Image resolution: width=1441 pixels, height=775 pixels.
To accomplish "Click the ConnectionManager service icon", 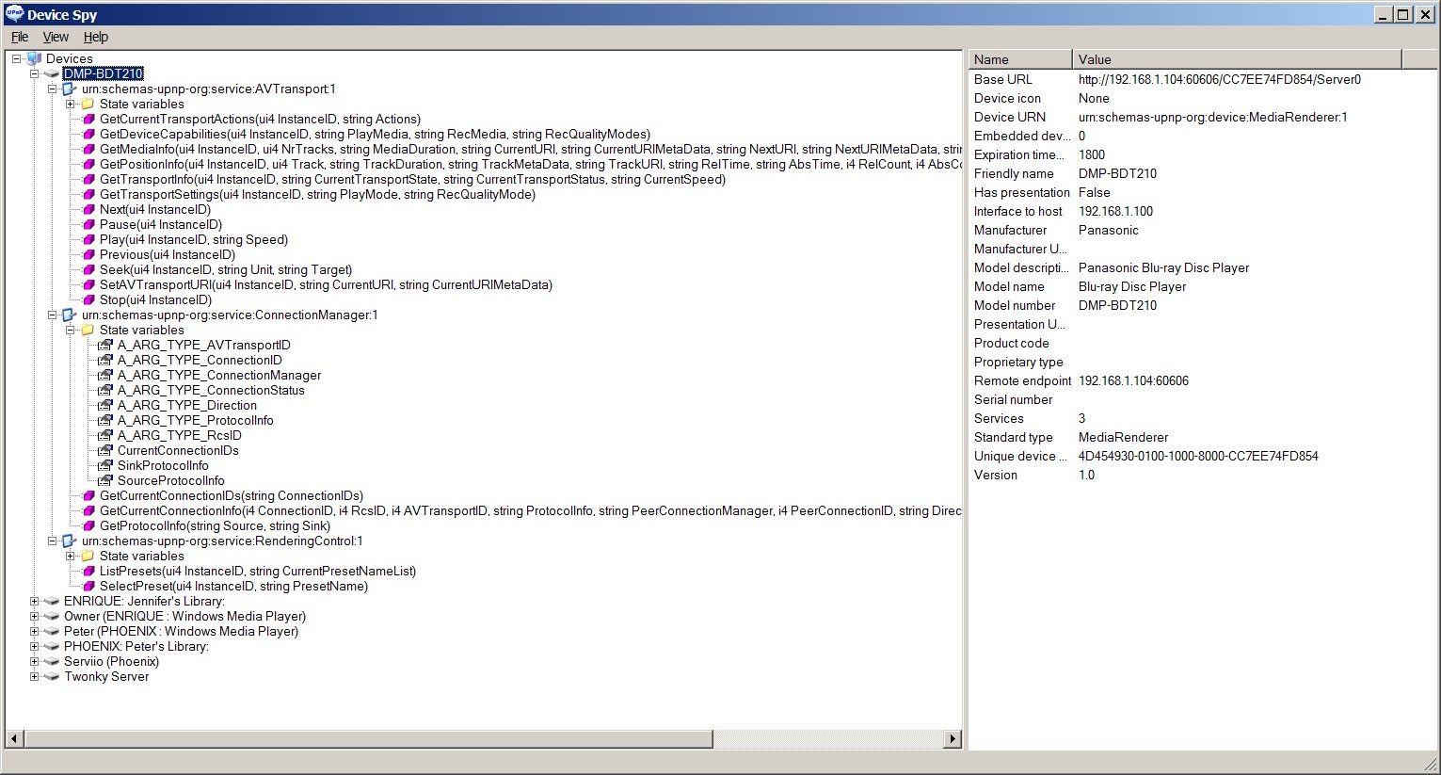I will coord(69,315).
